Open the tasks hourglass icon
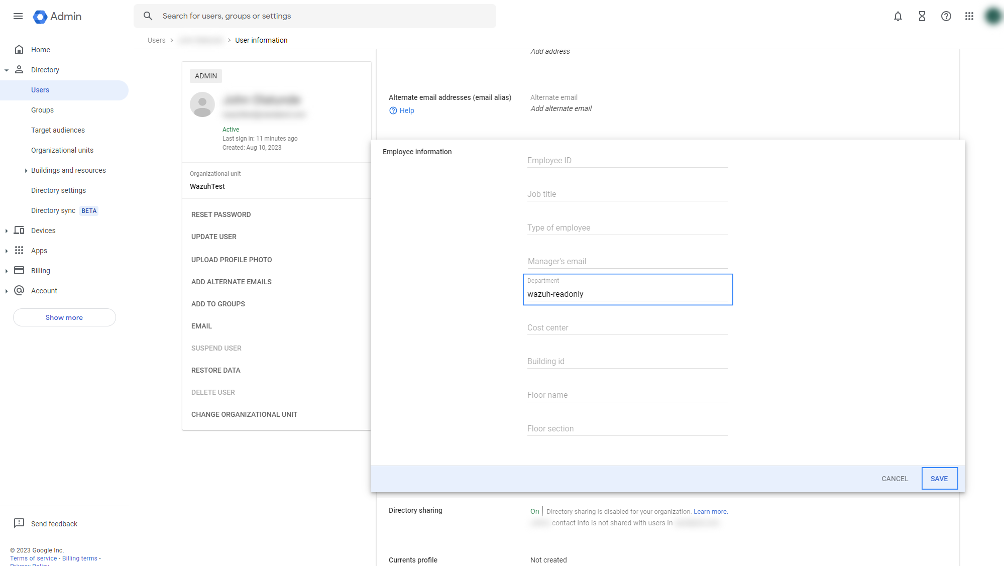The image size is (1004, 566). [x=922, y=16]
